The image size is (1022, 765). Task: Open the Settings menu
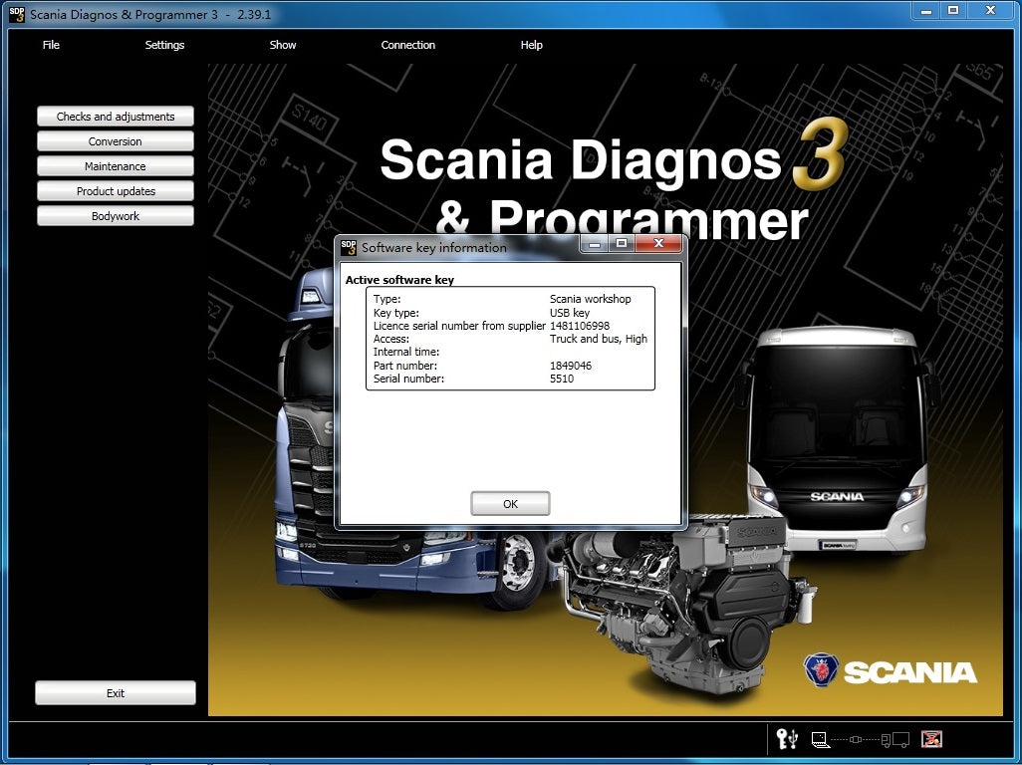pos(164,45)
